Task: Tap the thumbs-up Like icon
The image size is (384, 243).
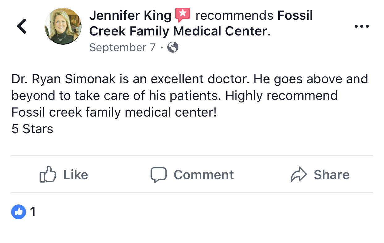Action: click(x=48, y=175)
